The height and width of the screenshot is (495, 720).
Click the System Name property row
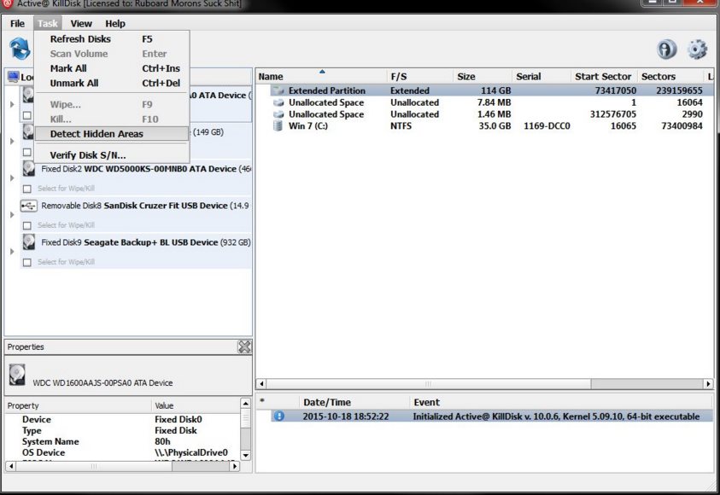tap(123, 441)
